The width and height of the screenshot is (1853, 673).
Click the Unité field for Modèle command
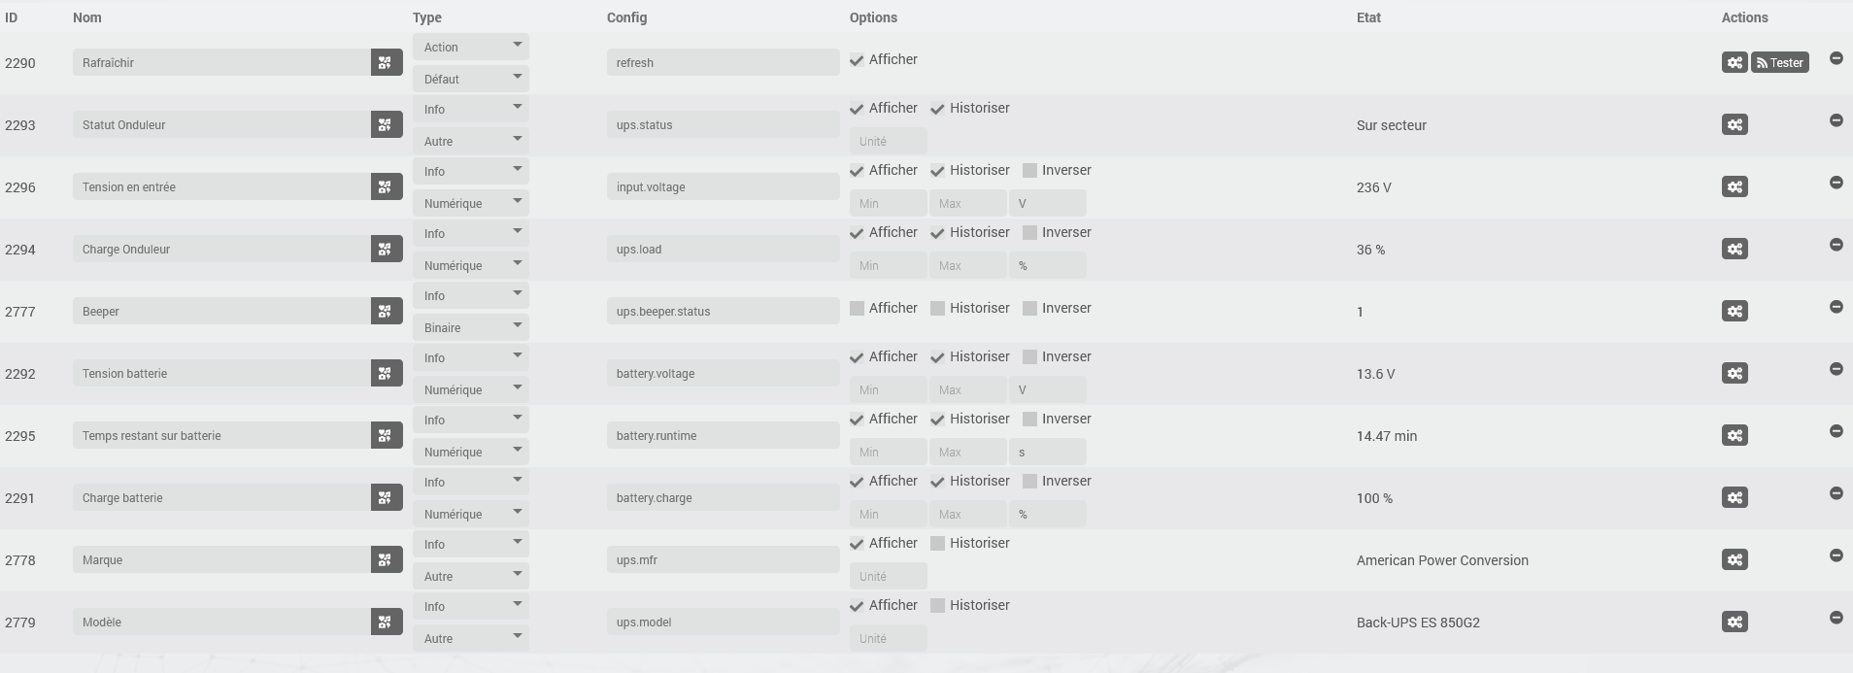pyautogui.click(x=888, y=638)
